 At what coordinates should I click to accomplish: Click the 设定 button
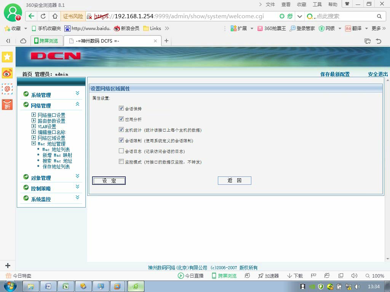point(109,181)
